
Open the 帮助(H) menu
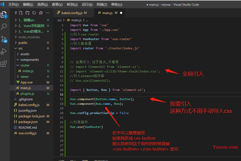117,4
